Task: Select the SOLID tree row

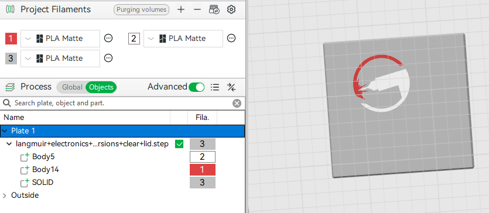Action: tap(122, 183)
